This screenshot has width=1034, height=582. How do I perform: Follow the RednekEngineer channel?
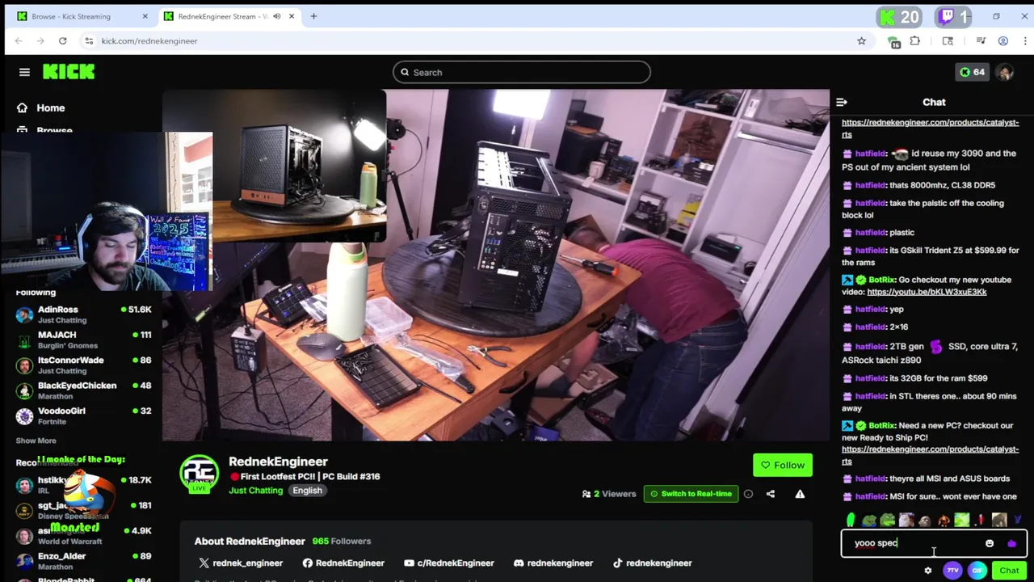coord(782,465)
